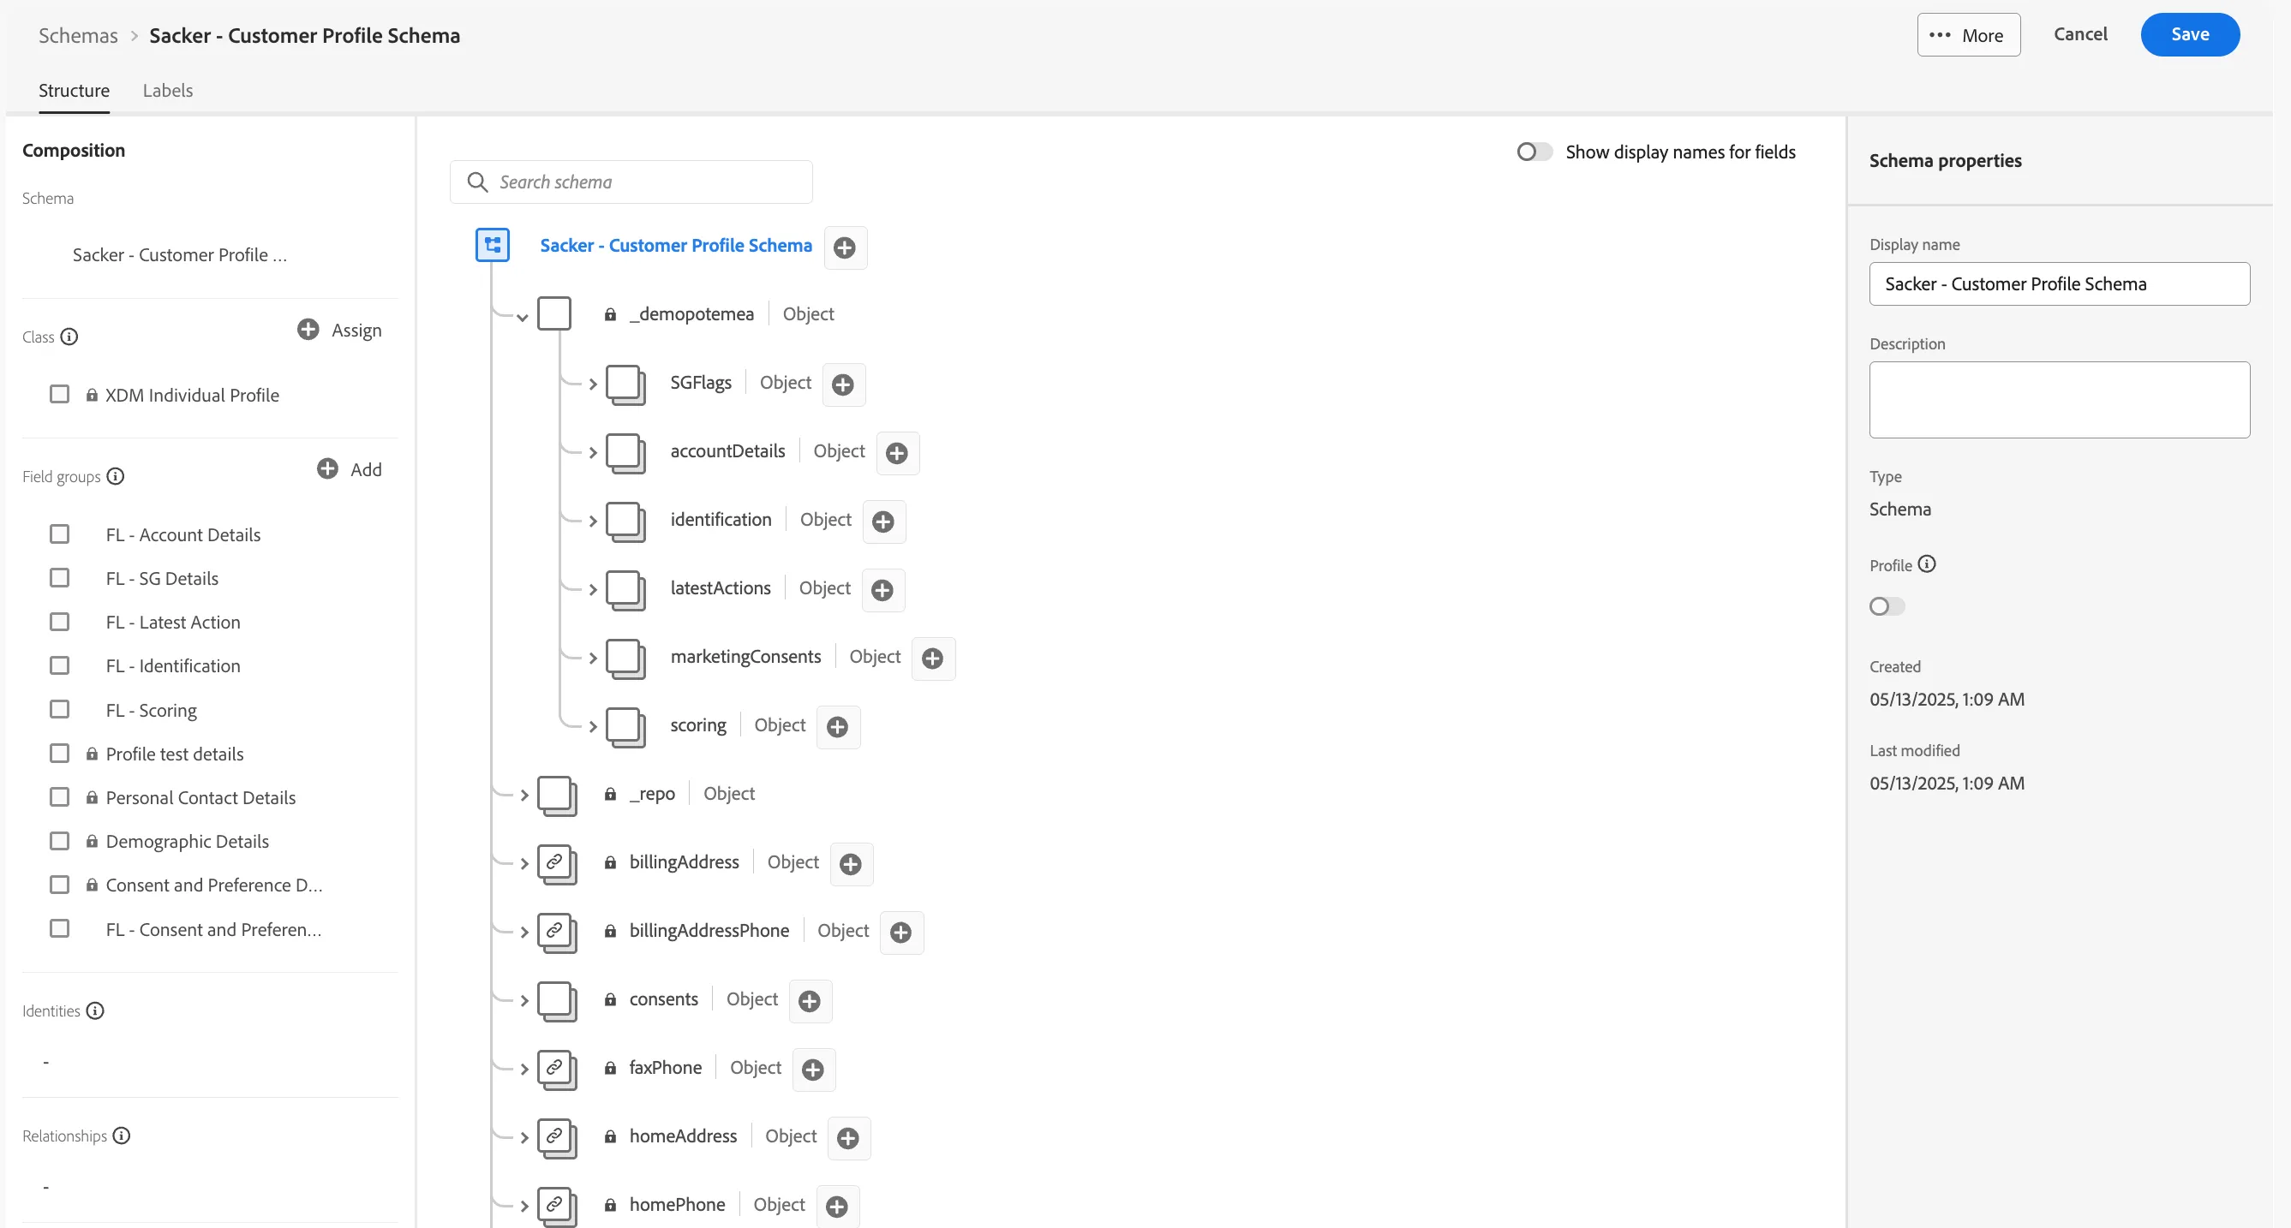Click the Profile info icon
The height and width of the screenshot is (1228, 2291).
(1926, 563)
